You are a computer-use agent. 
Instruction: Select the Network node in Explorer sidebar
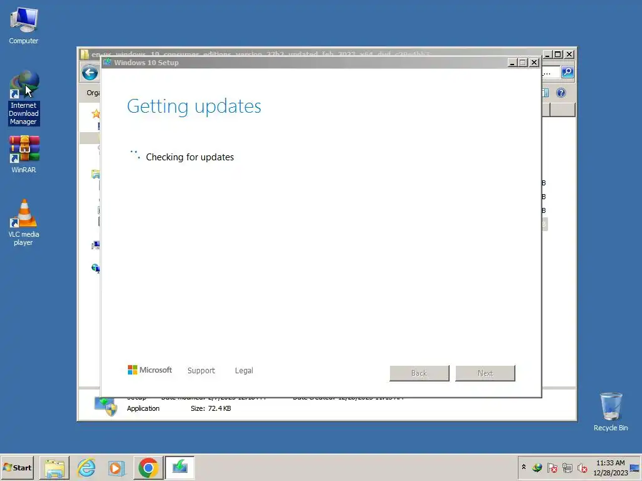[96, 268]
